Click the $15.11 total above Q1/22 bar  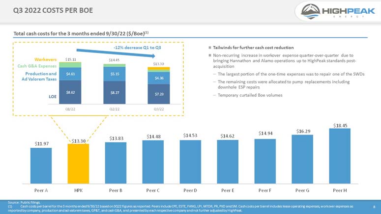click(70, 59)
